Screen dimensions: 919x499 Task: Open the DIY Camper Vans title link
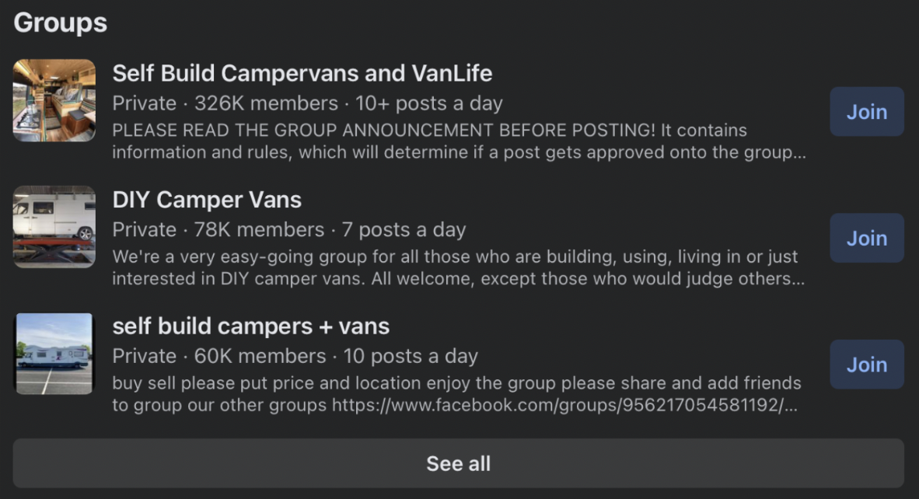tap(207, 200)
